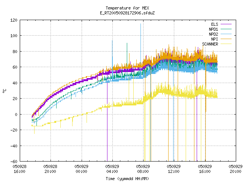Click the 050929 04:00 x-axis label
Viewport: 243px width, 182px height.
(112, 169)
